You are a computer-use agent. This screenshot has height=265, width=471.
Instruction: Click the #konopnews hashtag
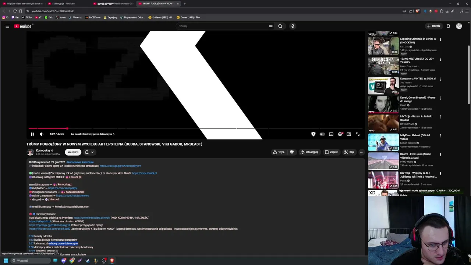tap(74, 162)
